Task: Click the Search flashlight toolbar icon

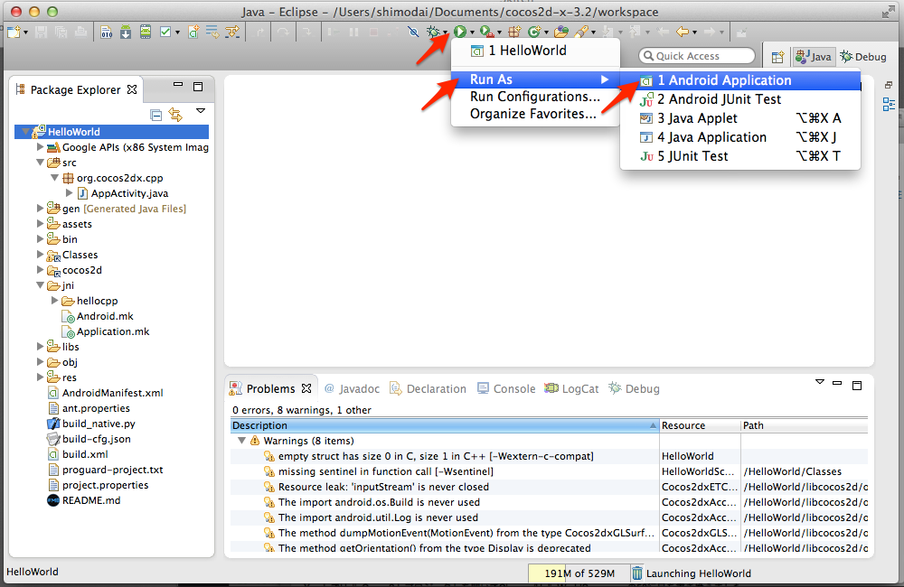Action: pos(581,32)
